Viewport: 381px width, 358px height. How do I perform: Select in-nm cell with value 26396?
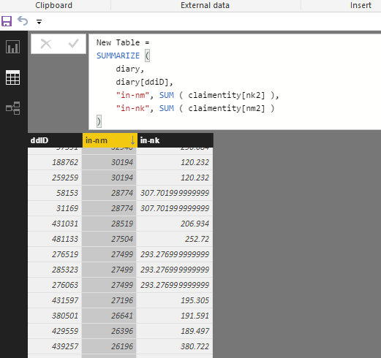coord(109,331)
